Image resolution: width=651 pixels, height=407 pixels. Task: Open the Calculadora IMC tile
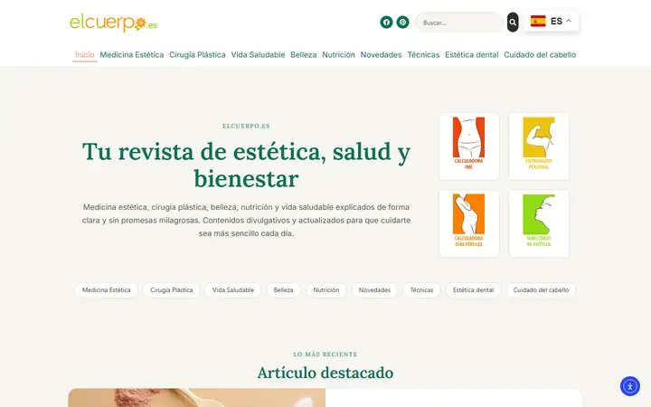pyautogui.click(x=468, y=147)
